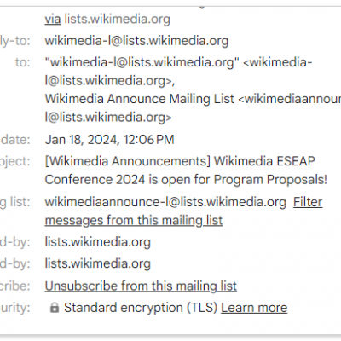341x341 pixels.
Task: Click the "Standard encryption (TLS)" text
Action: click(x=141, y=308)
